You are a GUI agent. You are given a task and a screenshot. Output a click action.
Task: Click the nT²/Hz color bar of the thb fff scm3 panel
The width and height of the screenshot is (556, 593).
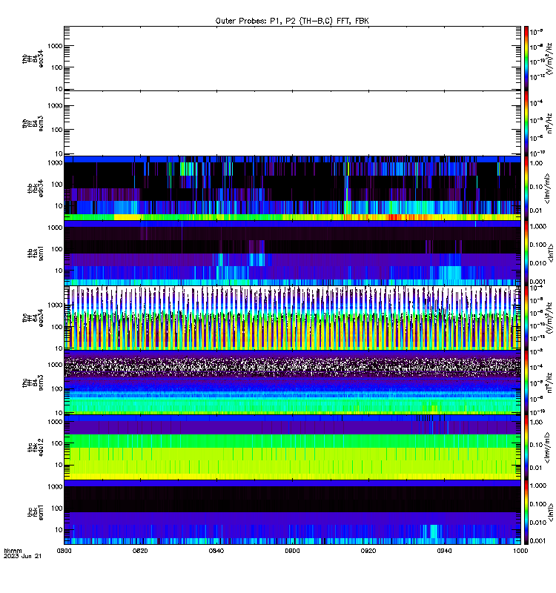(526, 124)
